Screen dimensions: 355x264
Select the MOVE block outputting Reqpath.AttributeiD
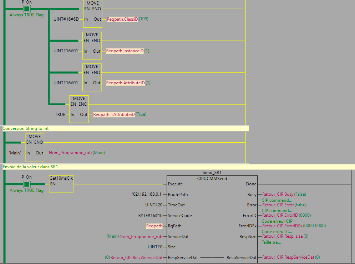(x=92, y=78)
